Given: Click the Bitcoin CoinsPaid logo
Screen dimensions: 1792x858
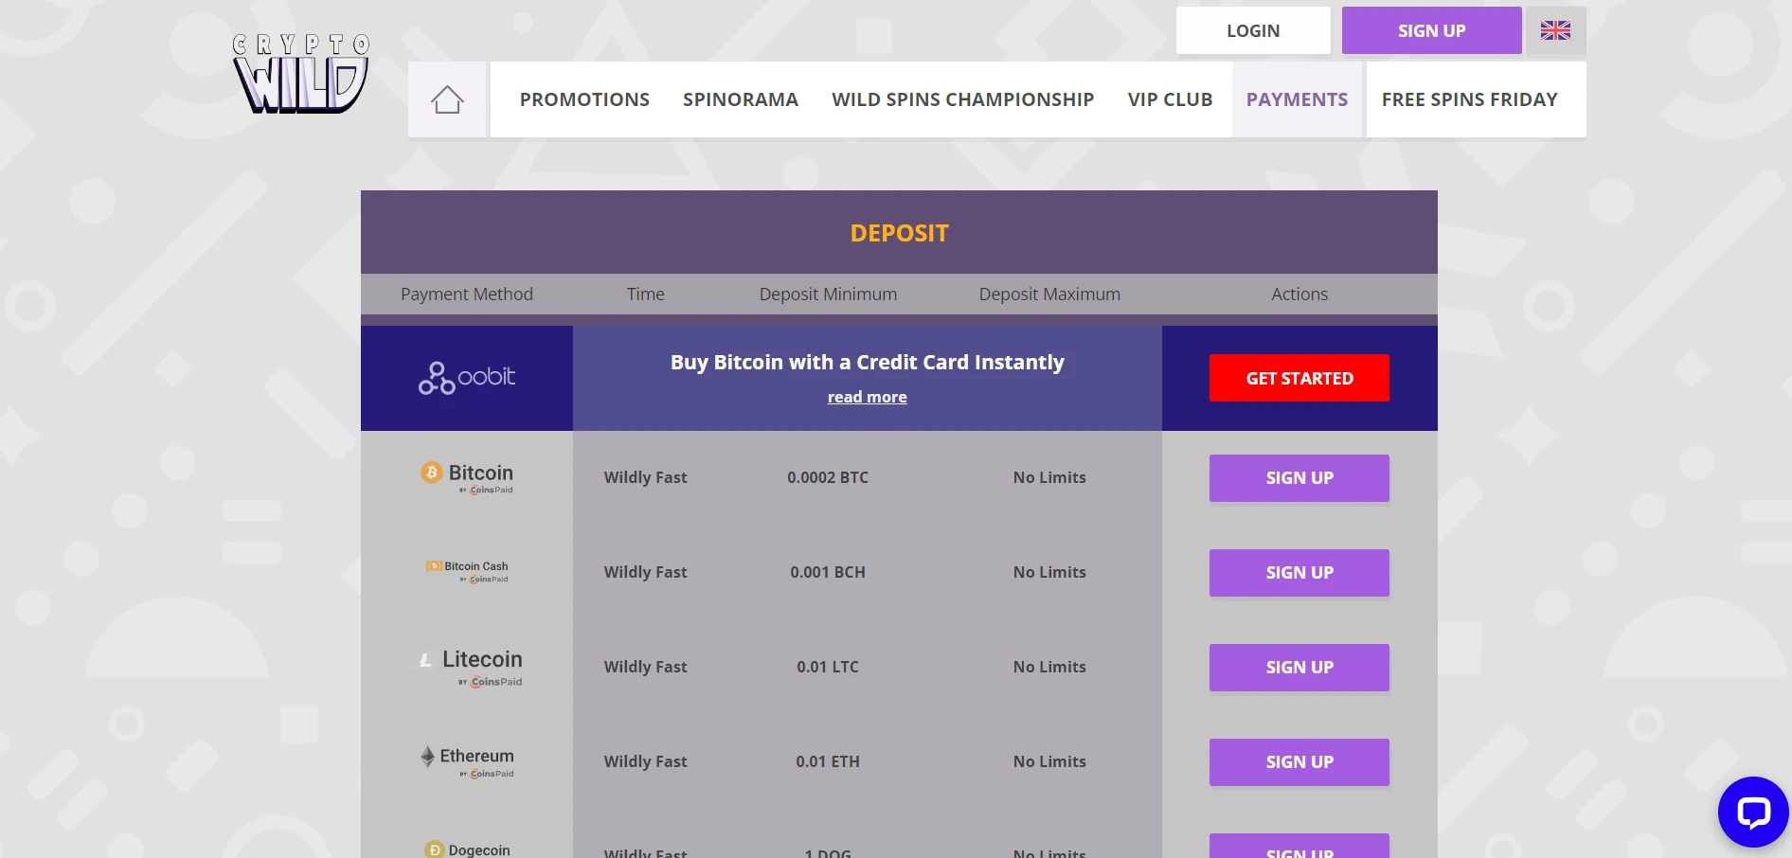Looking at the screenshot, I should pyautogui.click(x=467, y=477).
